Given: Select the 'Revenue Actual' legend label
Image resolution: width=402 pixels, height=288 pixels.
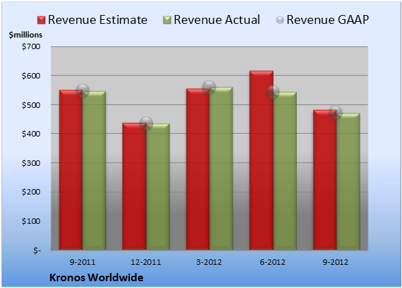Looking at the screenshot, I should tap(217, 20).
